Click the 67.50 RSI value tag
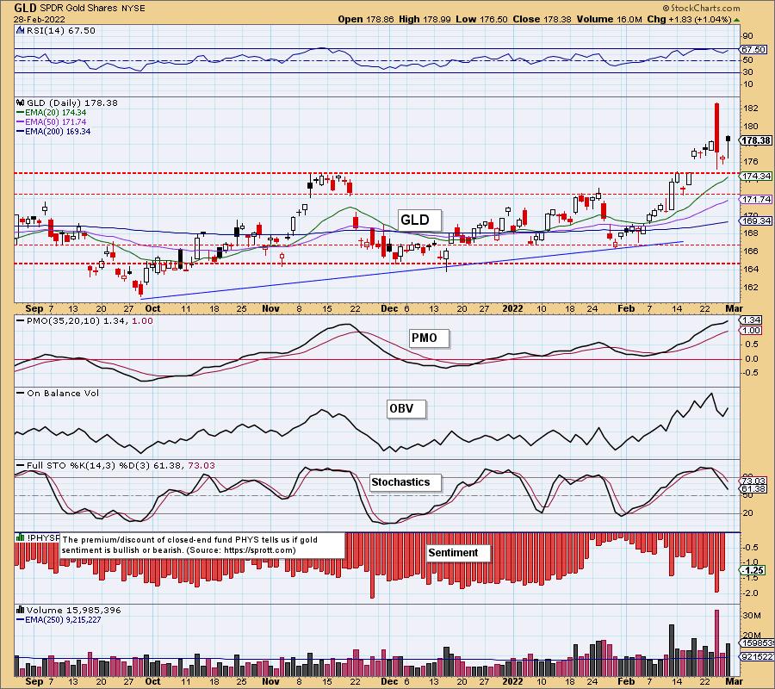Image resolution: width=775 pixels, height=689 pixels. [x=753, y=49]
